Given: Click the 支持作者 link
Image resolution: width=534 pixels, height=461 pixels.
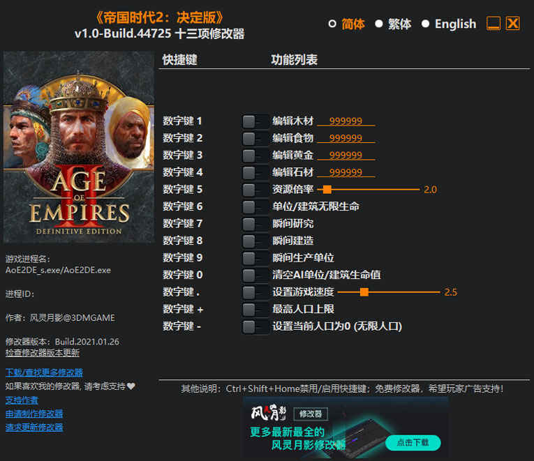Looking at the screenshot, I should [x=22, y=400].
